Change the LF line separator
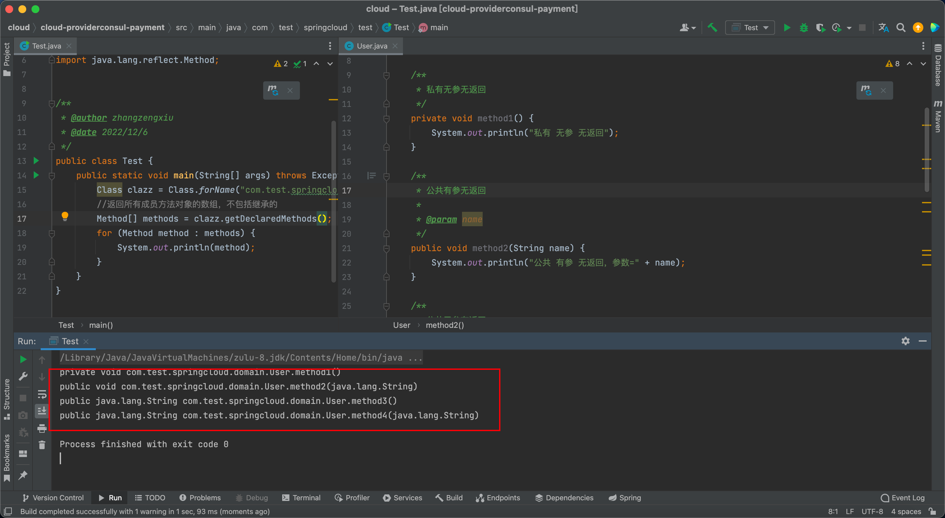 click(850, 511)
